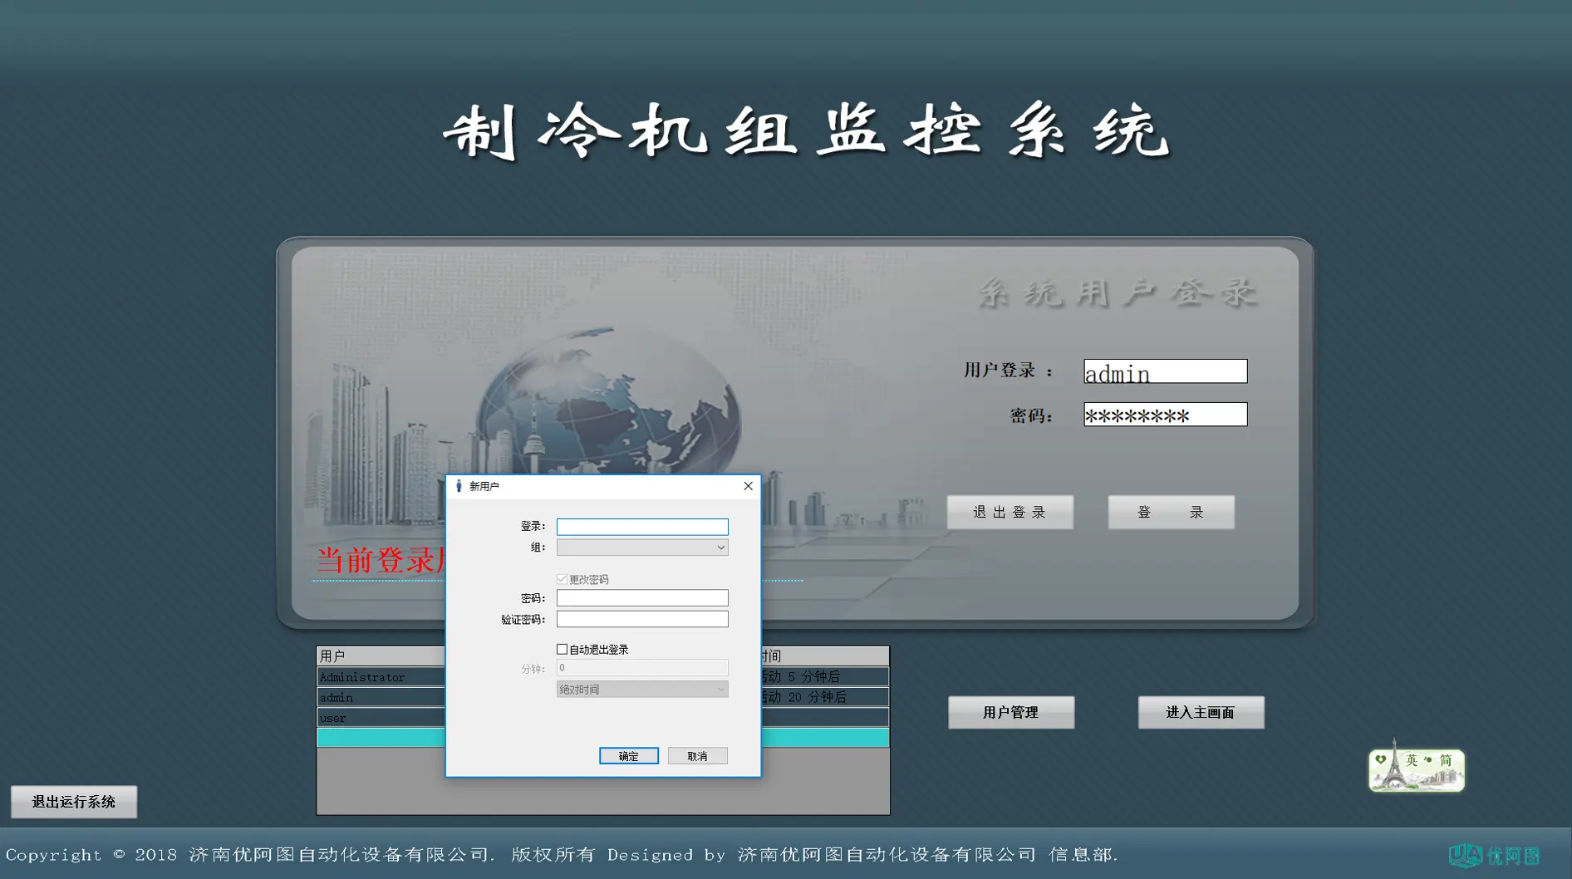Close the 新用户 dialog
The width and height of the screenshot is (1572, 879).
(748, 486)
